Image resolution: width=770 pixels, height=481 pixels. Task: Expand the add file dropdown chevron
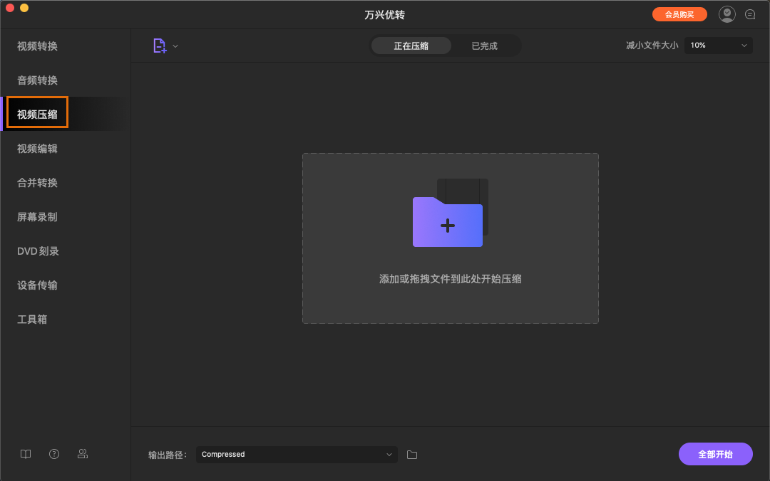pos(175,45)
